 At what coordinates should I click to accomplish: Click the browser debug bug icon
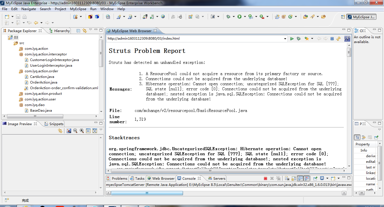click(299, 39)
